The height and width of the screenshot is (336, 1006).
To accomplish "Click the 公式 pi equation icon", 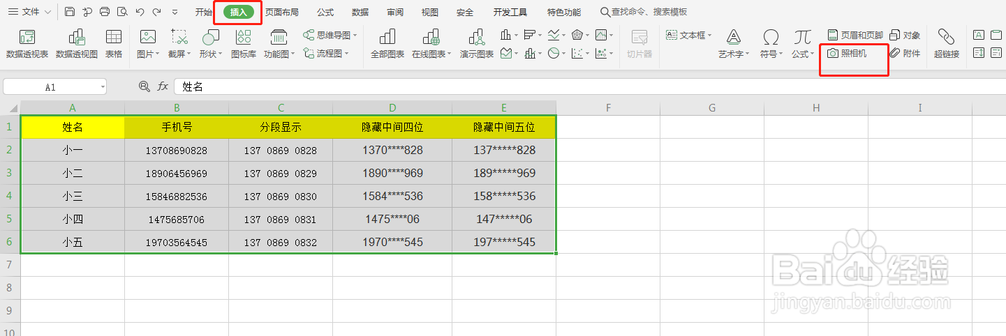I will tap(803, 37).
